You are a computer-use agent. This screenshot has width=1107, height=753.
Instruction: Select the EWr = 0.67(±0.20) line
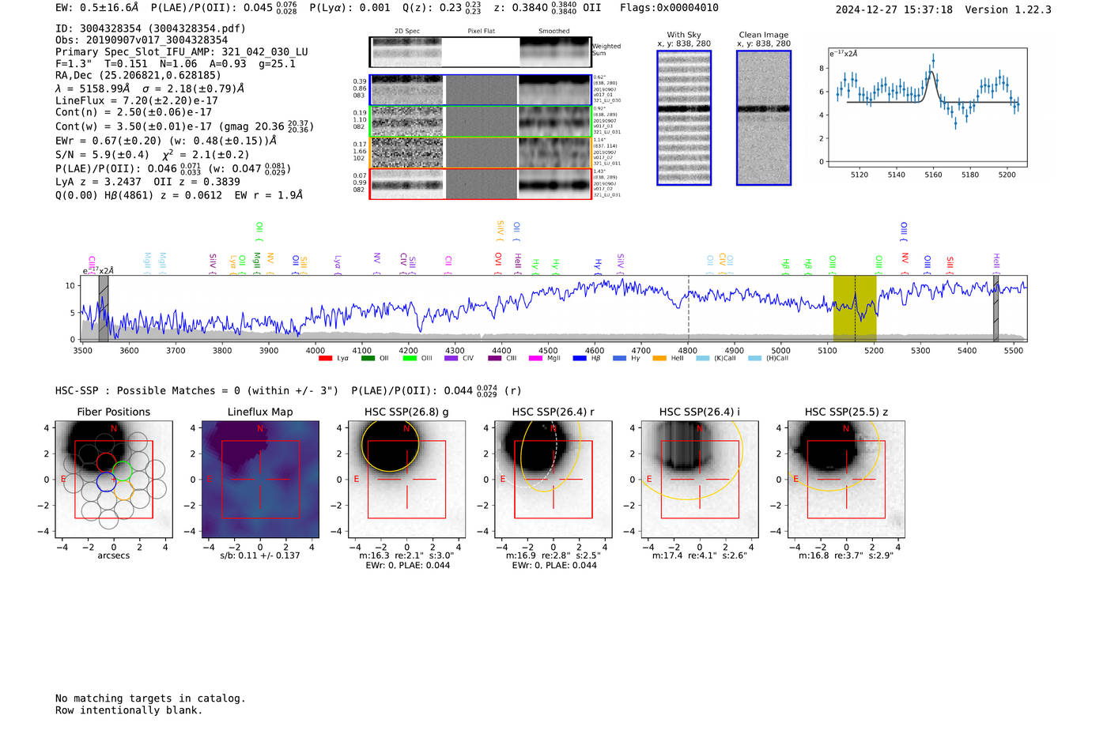tap(166, 141)
